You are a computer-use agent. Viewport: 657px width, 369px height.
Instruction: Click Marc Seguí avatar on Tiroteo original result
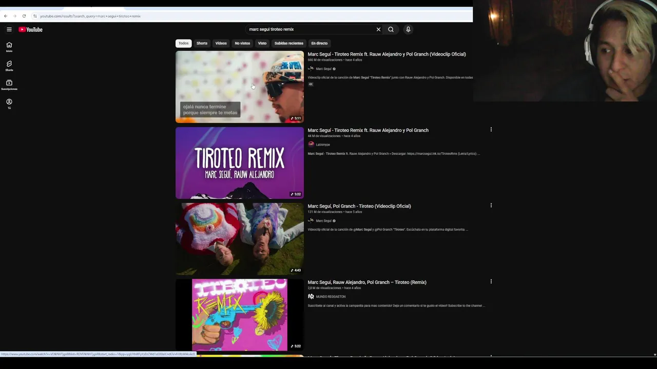[x=311, y=220]
